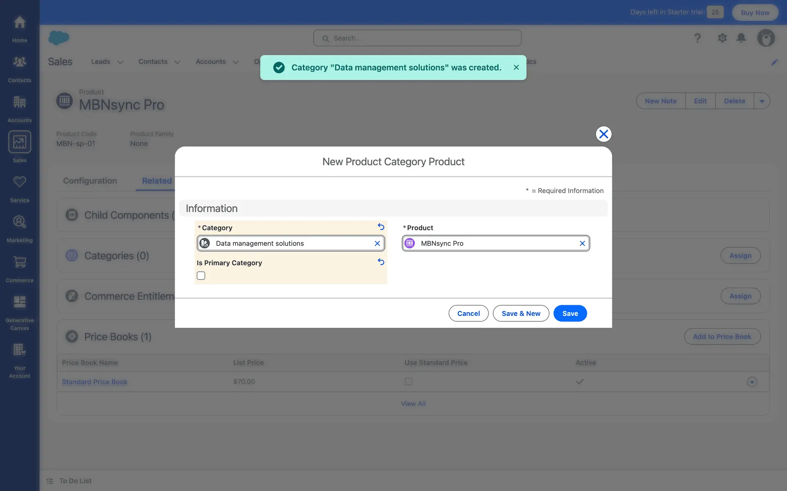This screenshot has height=491, width=787.
Task: Dismiss the category created notification
Action: (x=516, y=68)
